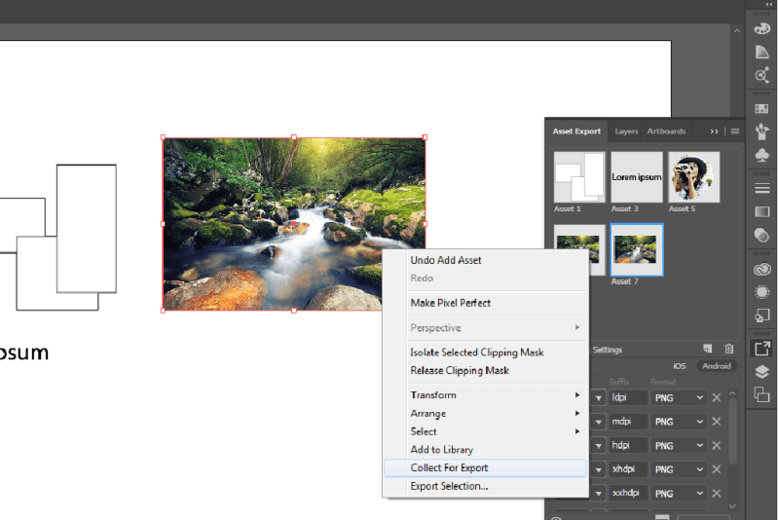The image size is (778, 520).
Task: Remove the mdpi export scale row
Action: pyautogui.click(x=717, y=422)
